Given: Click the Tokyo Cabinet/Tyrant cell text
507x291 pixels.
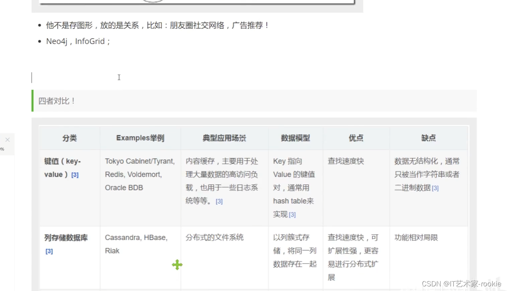Looking at the screenshot, I should point(140,161).
